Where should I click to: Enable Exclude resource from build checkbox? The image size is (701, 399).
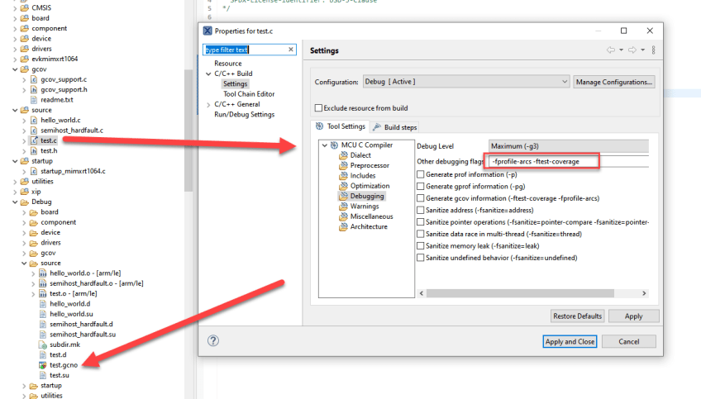pyautogui.click(x=318, y=108)
